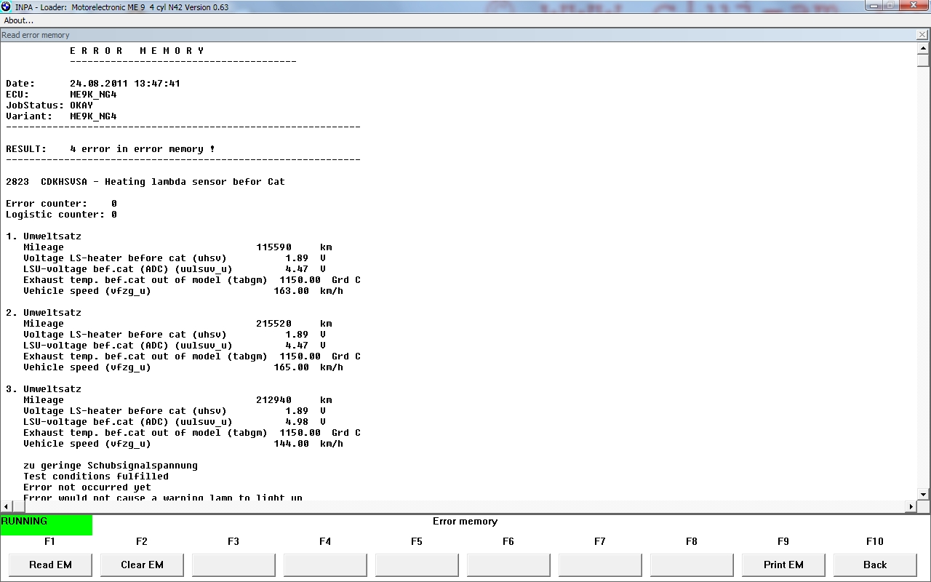The height and width of the screenshot is (582, 931).
Task: Click the blank button under F5
Action: pyautogui.click(x=417, y=565)
